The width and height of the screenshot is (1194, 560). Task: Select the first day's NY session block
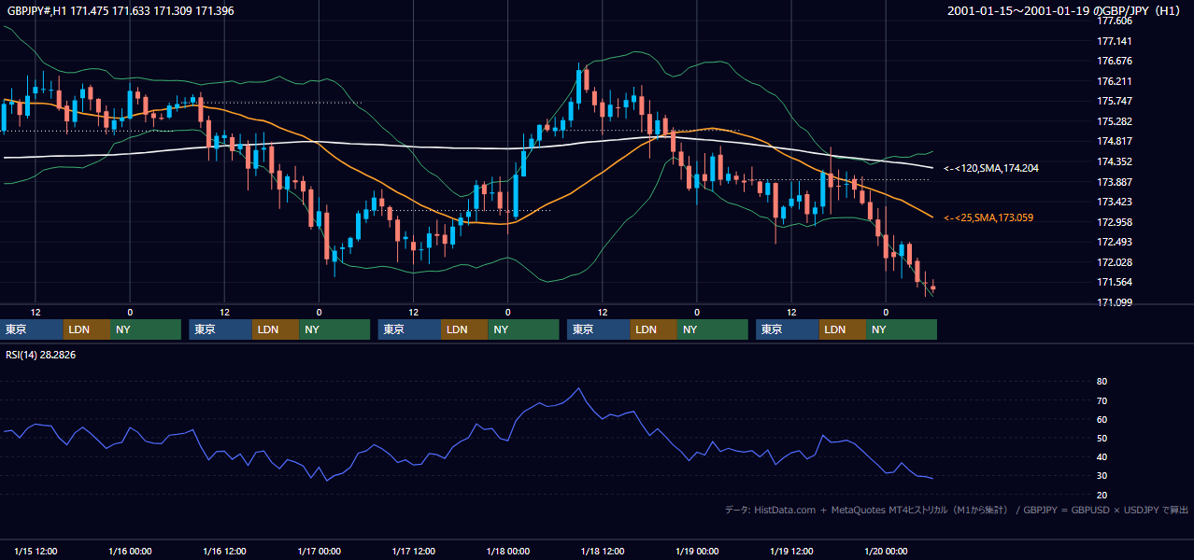(x=146, y=329)
